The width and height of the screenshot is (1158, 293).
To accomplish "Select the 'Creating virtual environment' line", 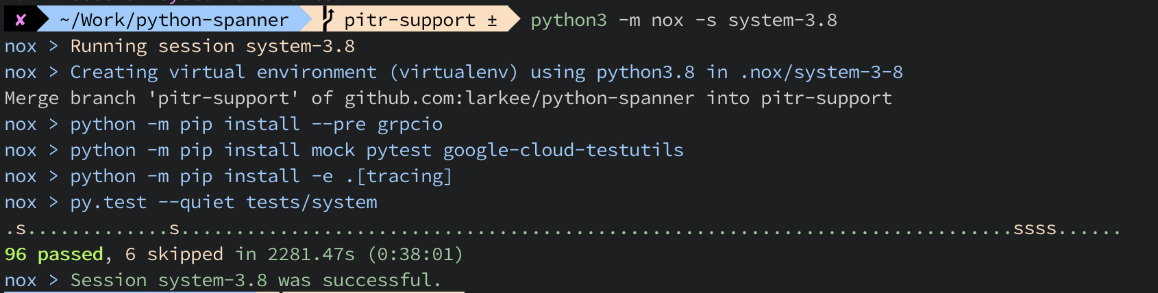I will pos(454,73).
